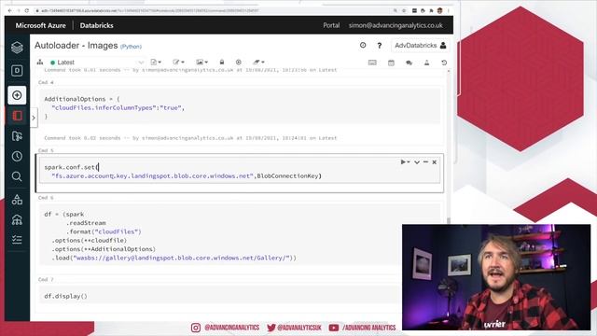Open the Recents clock icon in sidebar
The width and height of the screenshot is (597, 336).
[x=17, y=156]
